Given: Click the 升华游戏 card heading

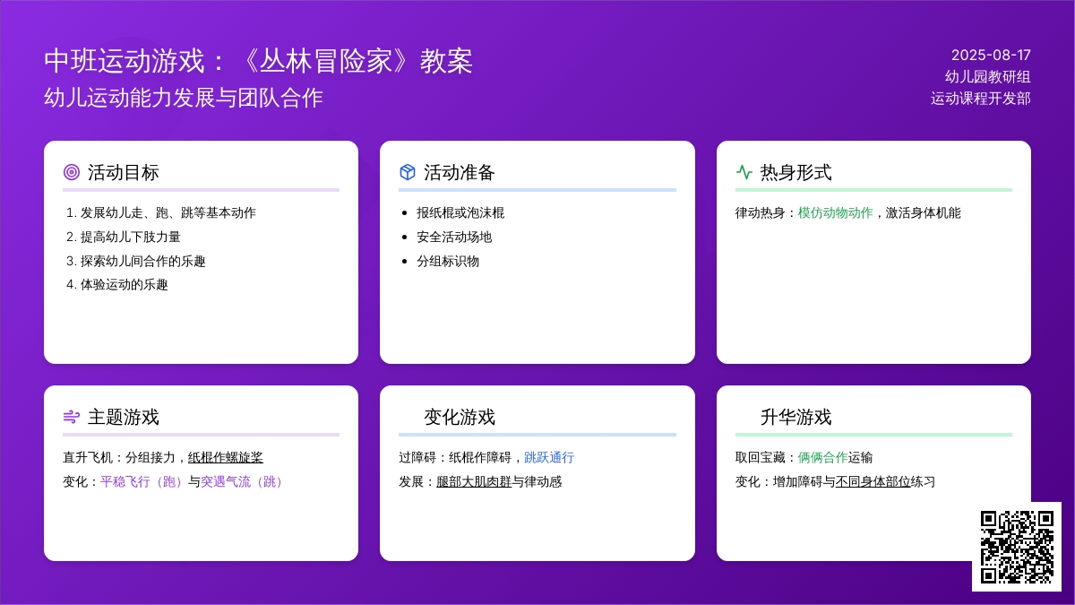Looking at the screenshot, I should 796,417.
